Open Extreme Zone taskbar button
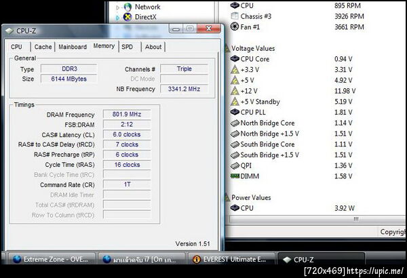Screen dimensions: 407x278 pyautogui.click(x=52, y=259)
